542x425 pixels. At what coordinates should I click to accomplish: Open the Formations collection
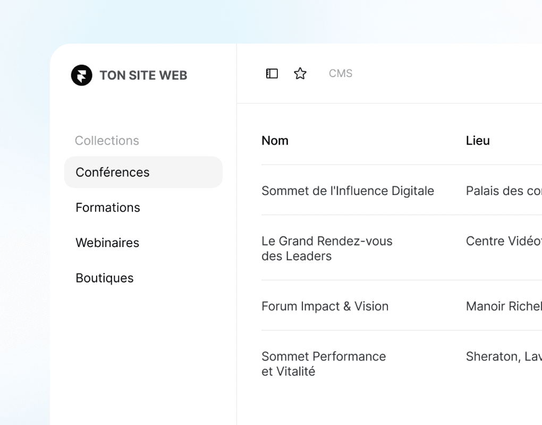pos(108,207)
